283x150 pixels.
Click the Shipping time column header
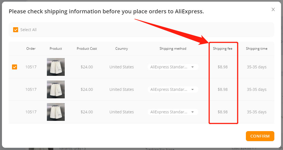(x=257, y=49)
